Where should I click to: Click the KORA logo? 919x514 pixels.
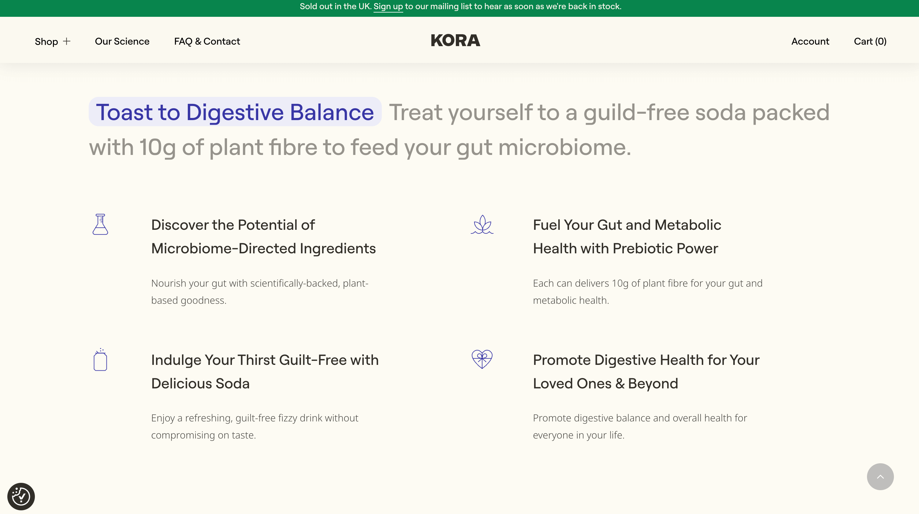tap(456, 40)
